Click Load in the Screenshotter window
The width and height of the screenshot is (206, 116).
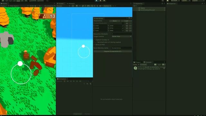point(126,21)
